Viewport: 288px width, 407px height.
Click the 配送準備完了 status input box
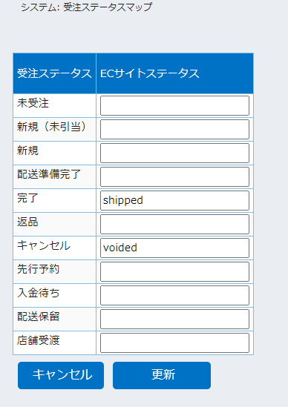pyautogui.click(x=174, y=176)
